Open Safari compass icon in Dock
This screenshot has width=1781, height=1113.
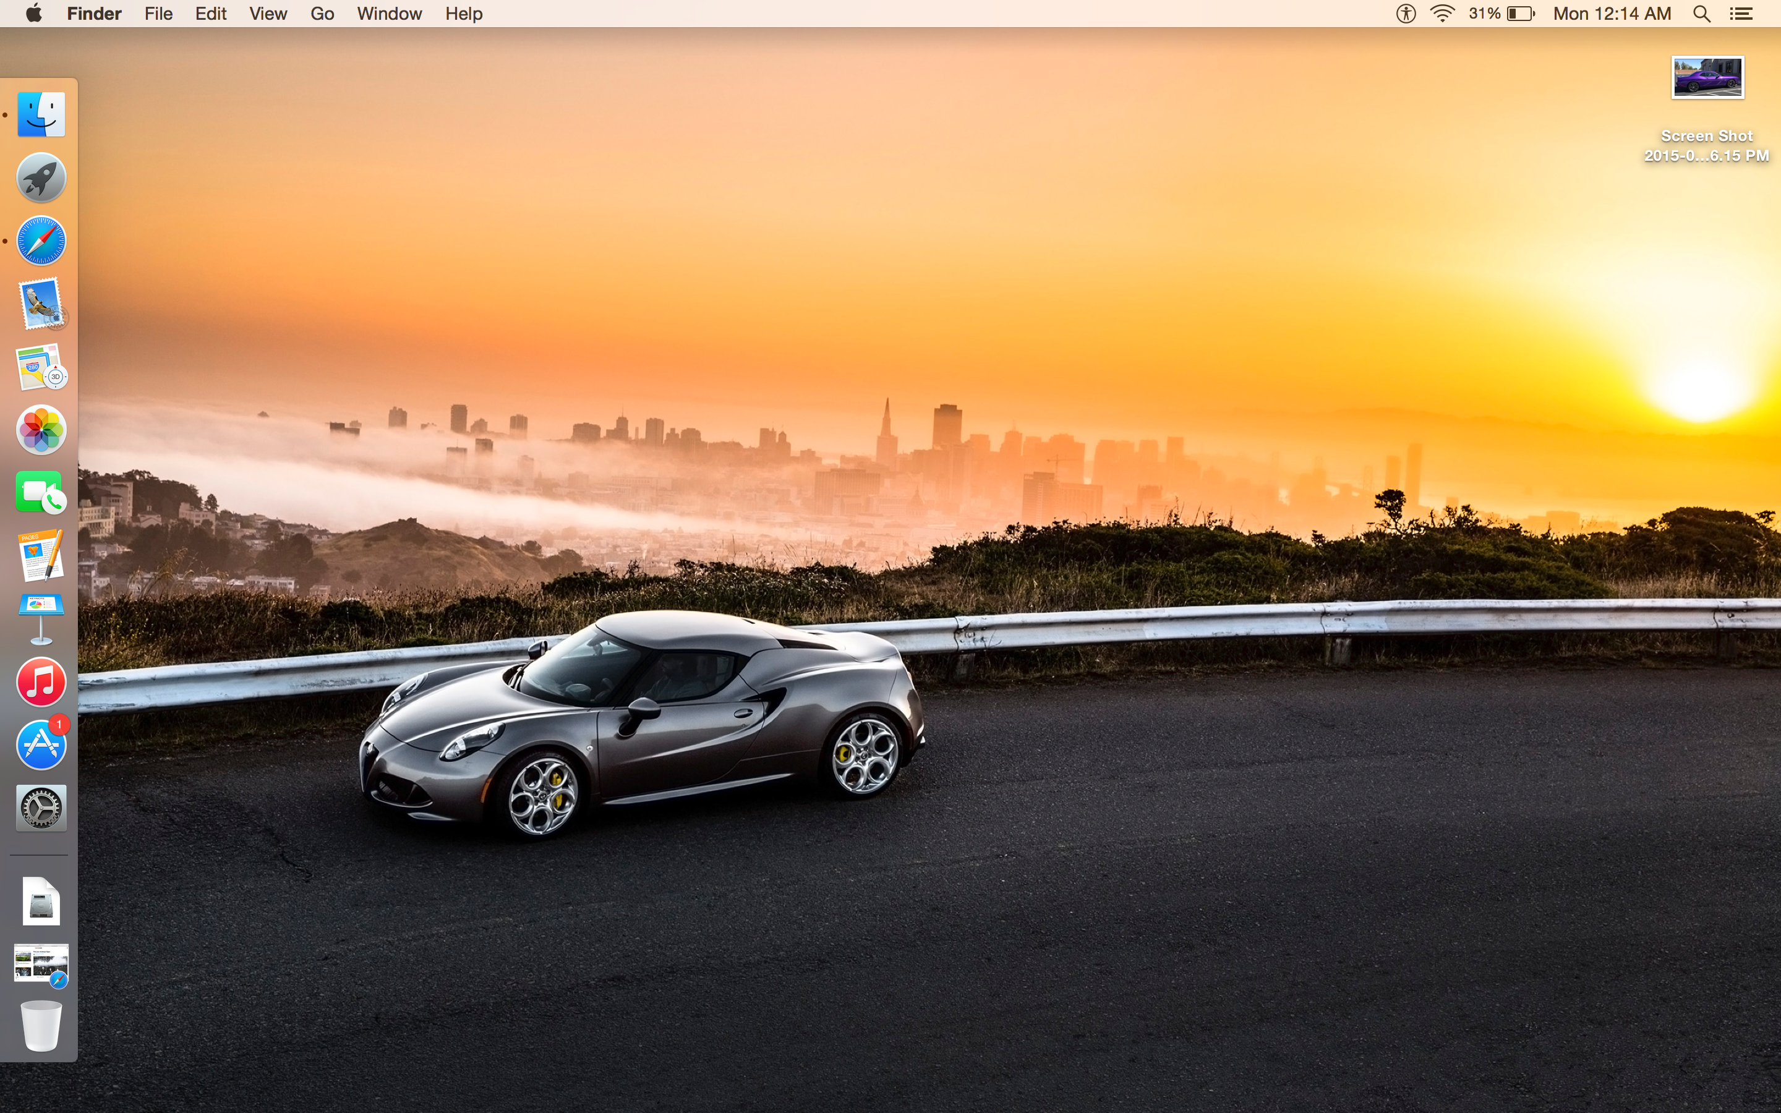(41, 241)
